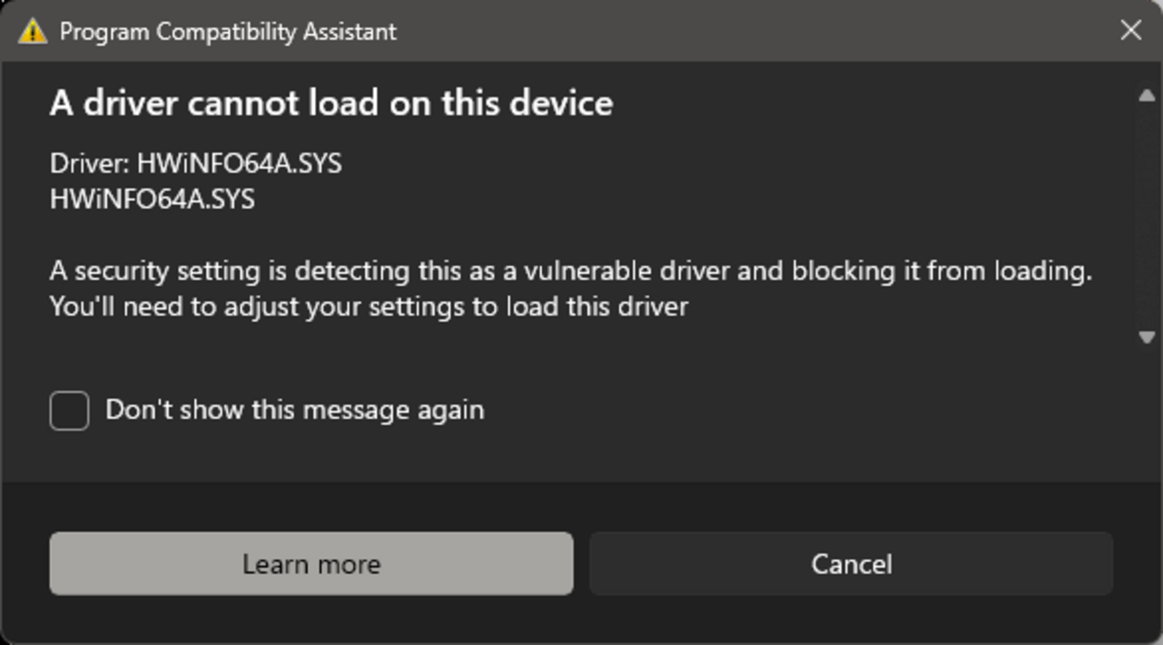Dismiss the dialog with the Cancel button

tap(851, 564)
